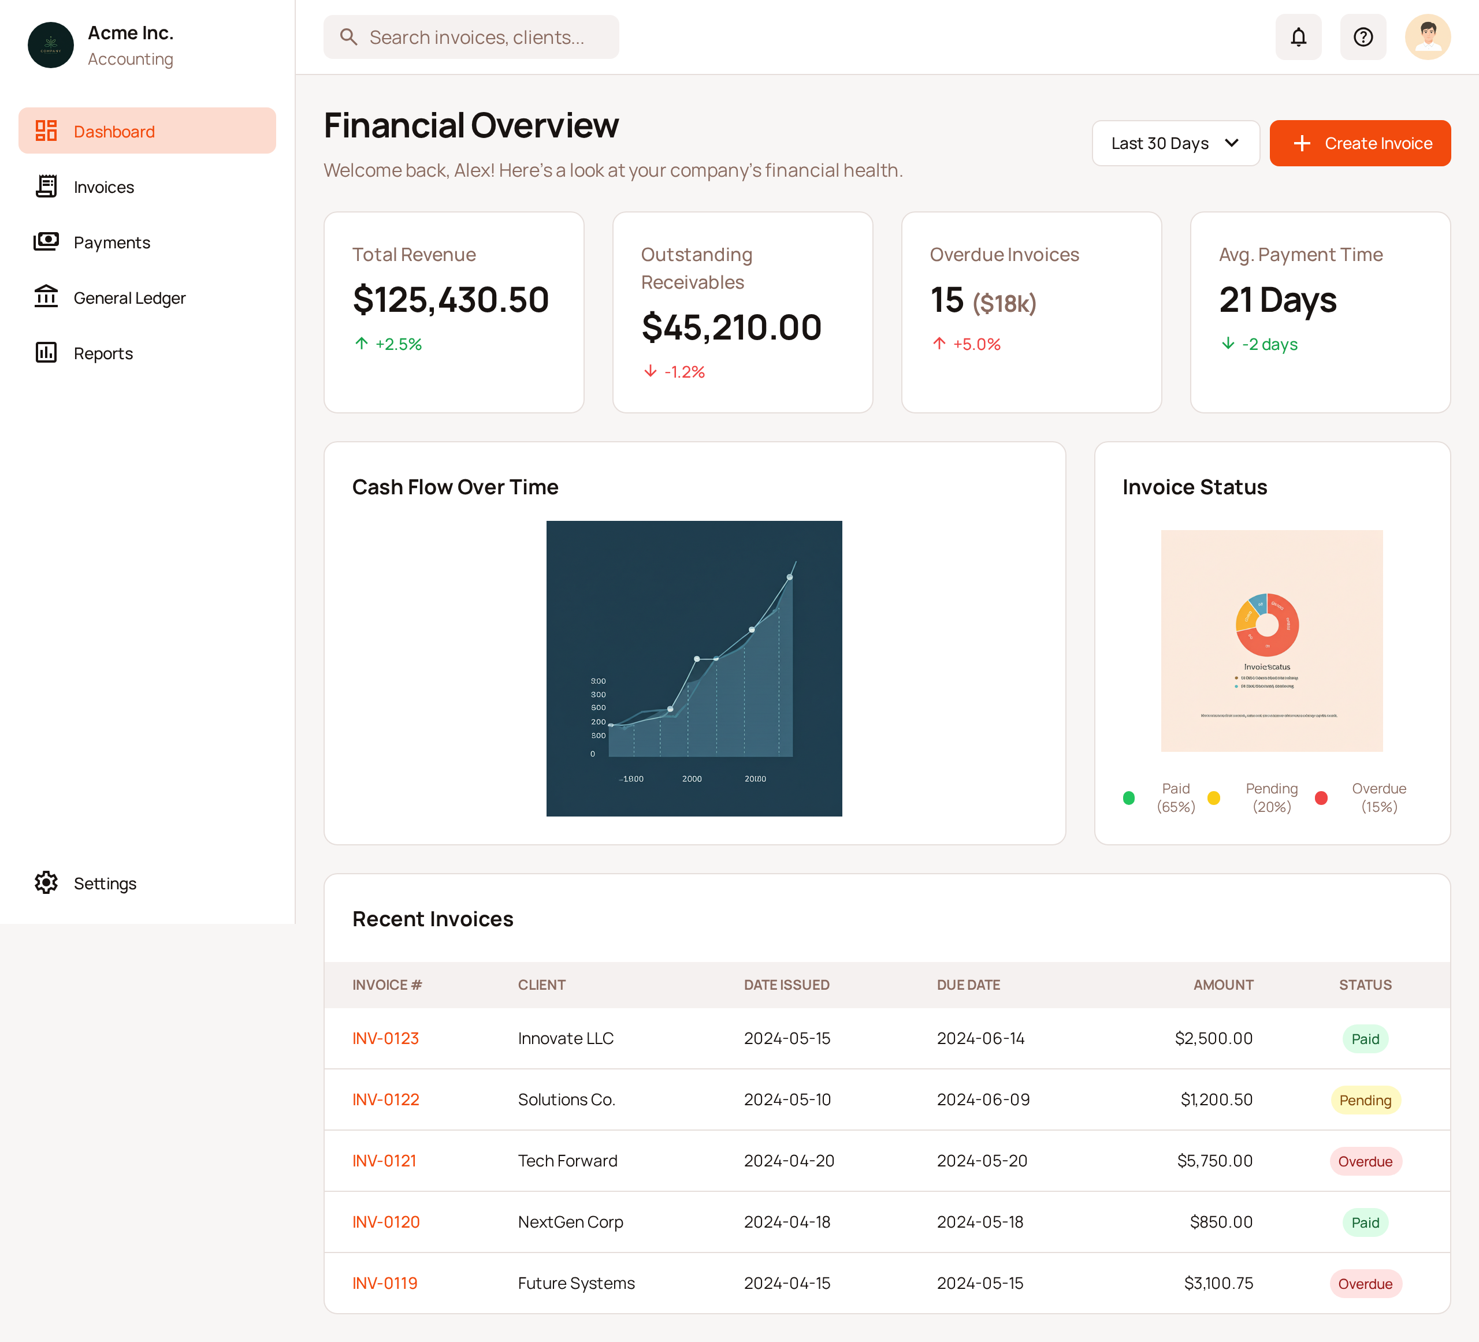Image resolution: width=1479 pixels, height=1342 pixels.
Task: Navigate to the Reports page
Action: 103,353
